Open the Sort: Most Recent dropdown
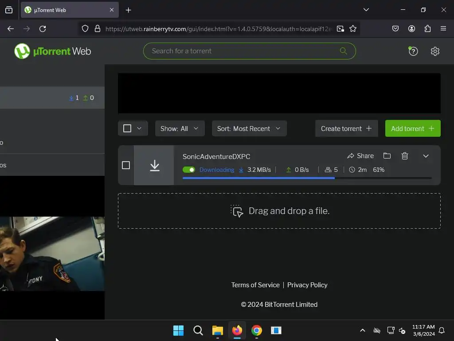The image size is (454, 341). click(249, 128)
